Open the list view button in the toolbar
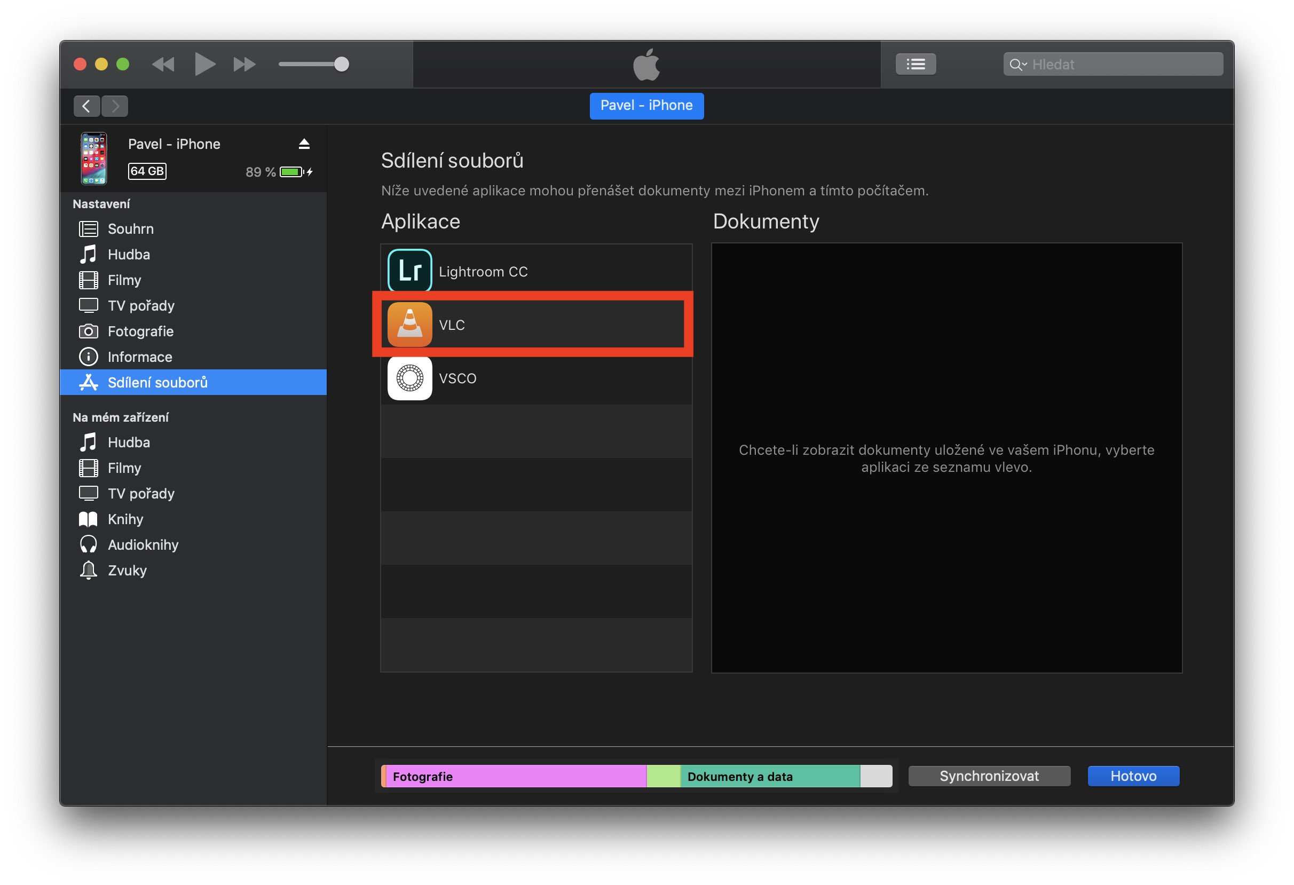This screenshot has height=885, width=1294. 916,64
